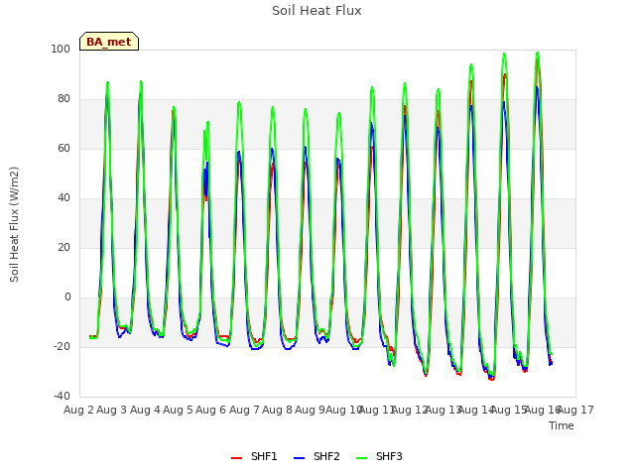Click the Aug 9 x-axis label

[311, 410]
